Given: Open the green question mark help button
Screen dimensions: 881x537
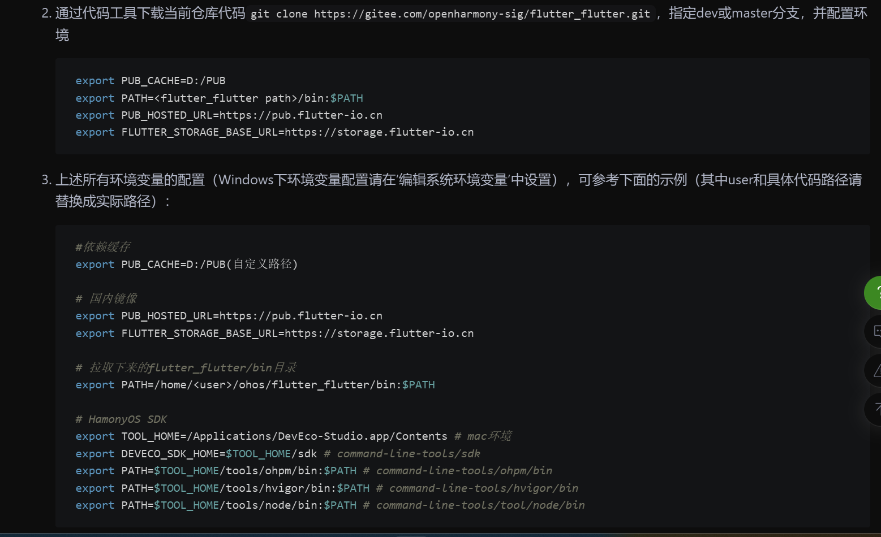Looking at the screenshot, I should [x=876, y=293].
